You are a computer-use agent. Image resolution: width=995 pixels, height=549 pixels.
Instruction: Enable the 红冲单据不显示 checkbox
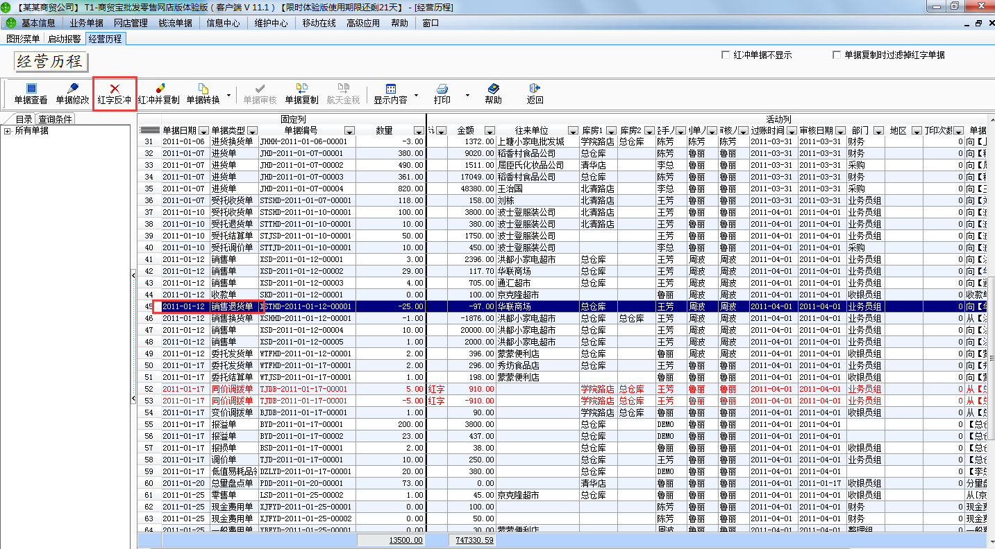coord(726,55)
